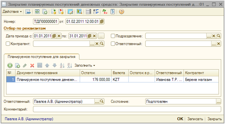
Task: Expand the Заполнить dropdown
Action: tap(85, 65)
